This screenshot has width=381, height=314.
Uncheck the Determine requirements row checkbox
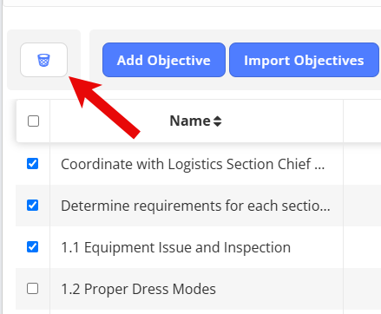coord(32,206)
